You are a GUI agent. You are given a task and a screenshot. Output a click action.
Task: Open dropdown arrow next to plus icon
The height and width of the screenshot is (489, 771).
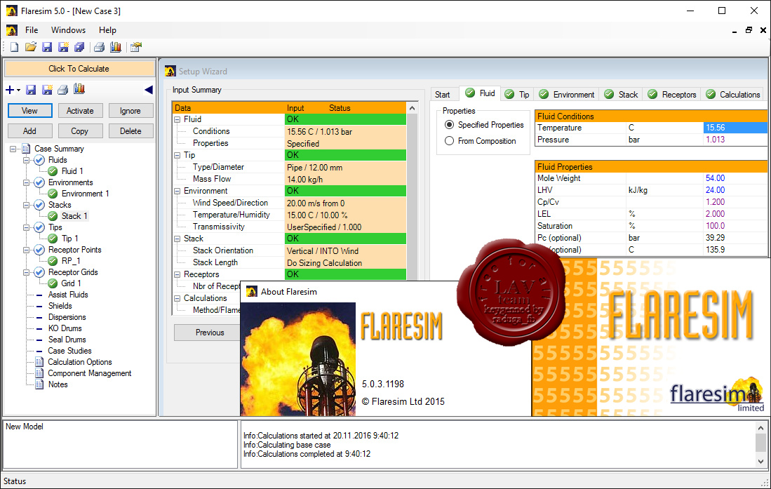point(19,90)
